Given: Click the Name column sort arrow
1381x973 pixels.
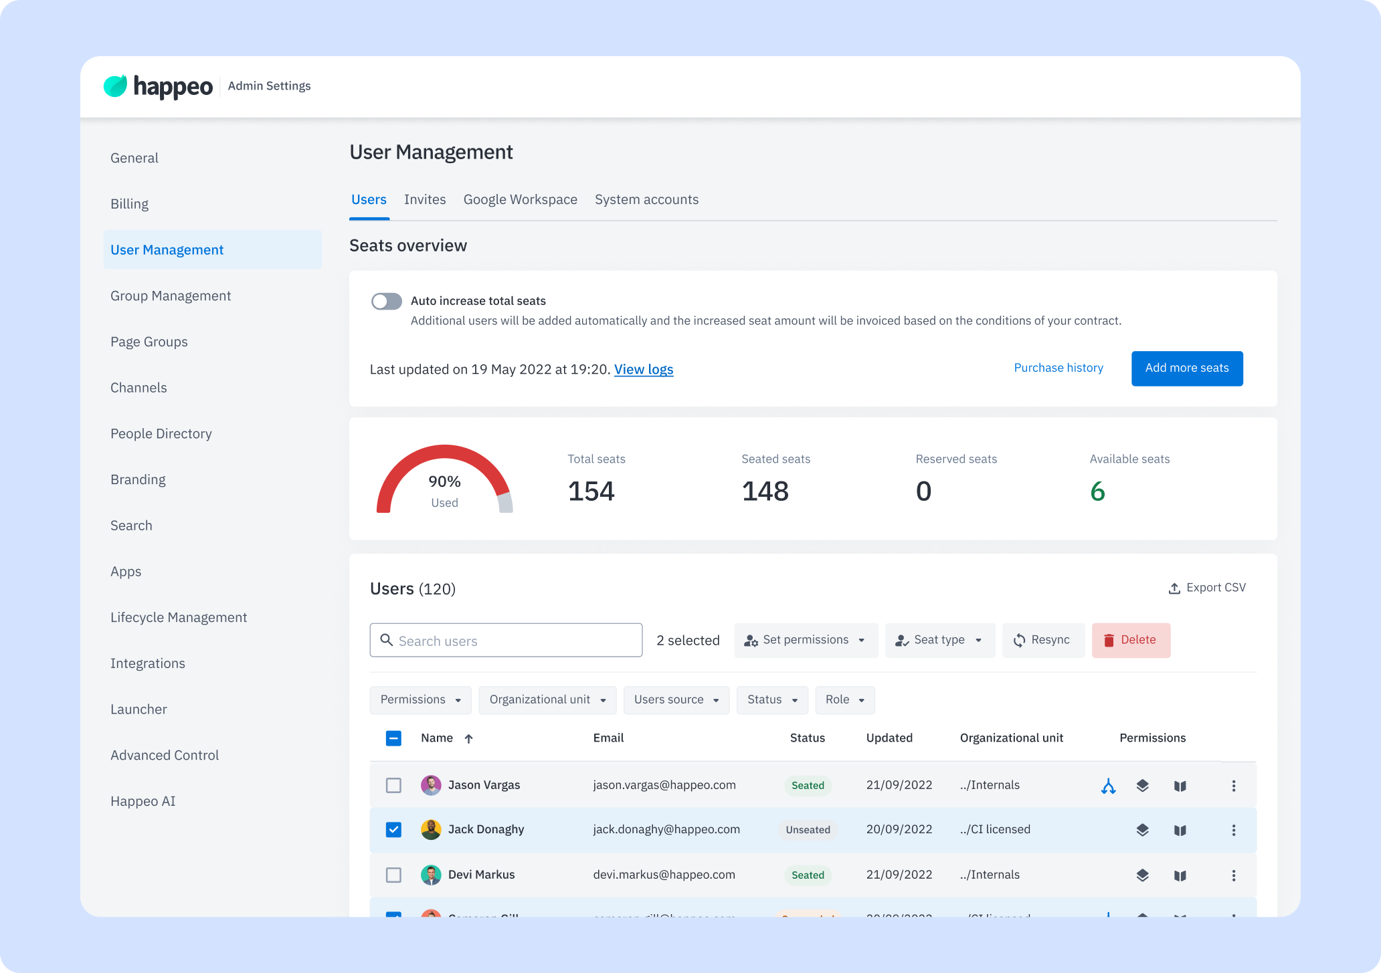Looking at the screenshot, I should point(468,738).
